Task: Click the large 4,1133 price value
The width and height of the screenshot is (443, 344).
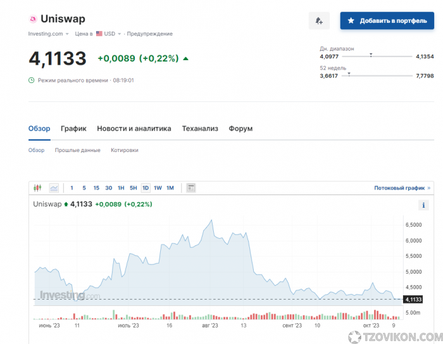Action: (58, 59)
